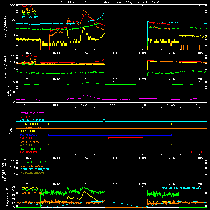Click the REAR_DEC_WEIGHT legend label
The width and height of the screenshot is (210, 210).
pyautogui.click(x=32, y=173)
